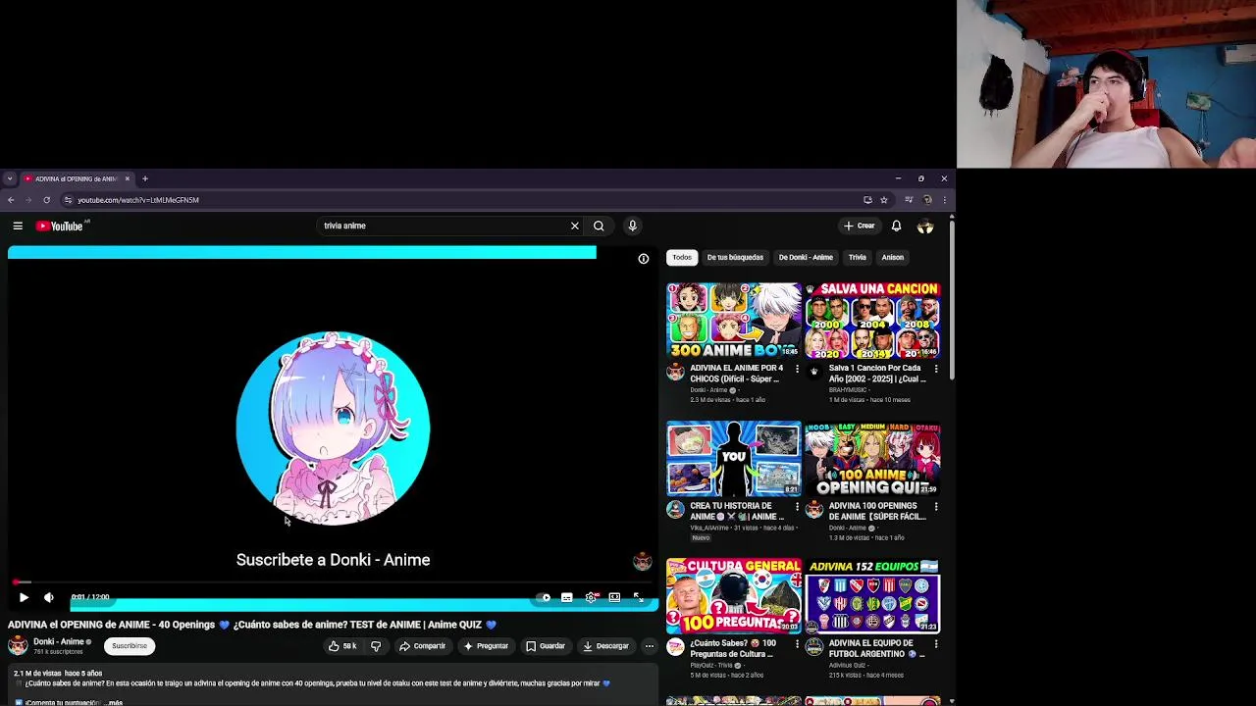1256x706 pixels.
Task: Open the YouTube account avatar menu
Action: 925,227
